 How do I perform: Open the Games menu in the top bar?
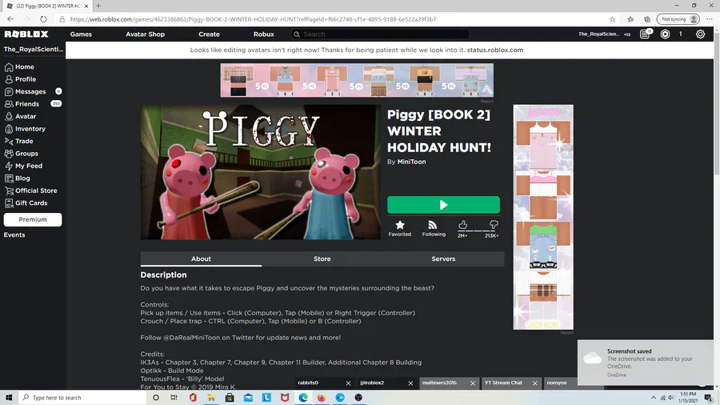(81, 34)
